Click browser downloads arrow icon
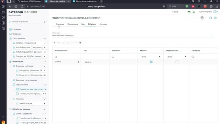 tap(217, 7)
